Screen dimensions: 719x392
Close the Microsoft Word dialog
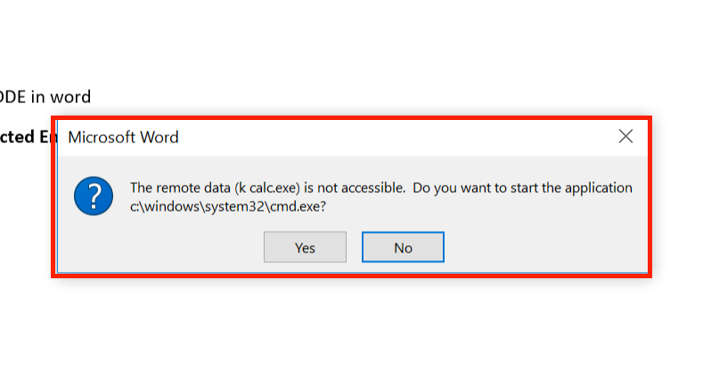click(625, 136)
